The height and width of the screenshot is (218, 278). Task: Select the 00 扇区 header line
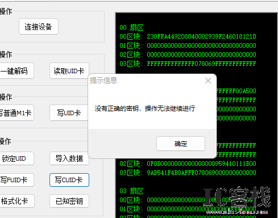click(131, 28)
